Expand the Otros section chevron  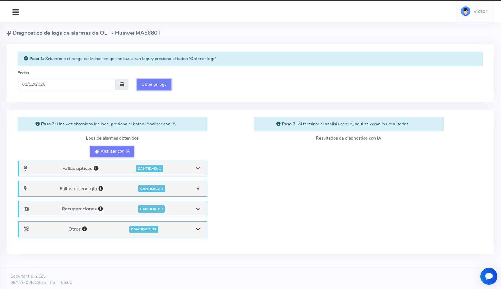(x=198, y=229)
